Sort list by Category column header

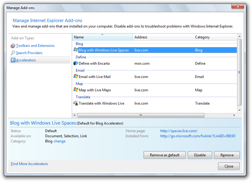tap(215, 37)
